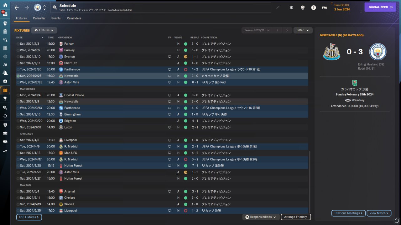
Task: Toggle the circle marker for Luton fixture
Action: pos(18,127)
